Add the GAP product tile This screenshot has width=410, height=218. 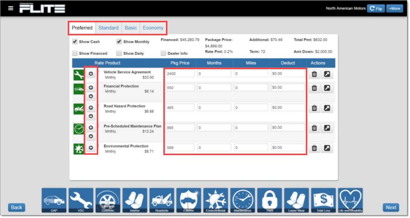[54, 201]
